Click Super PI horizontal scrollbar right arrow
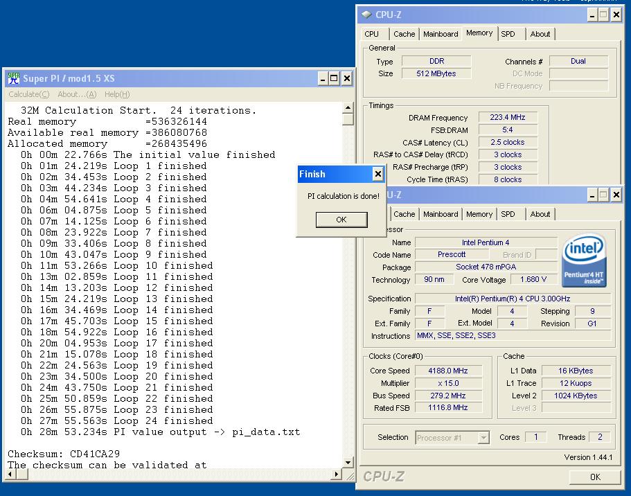 [337, 475]
